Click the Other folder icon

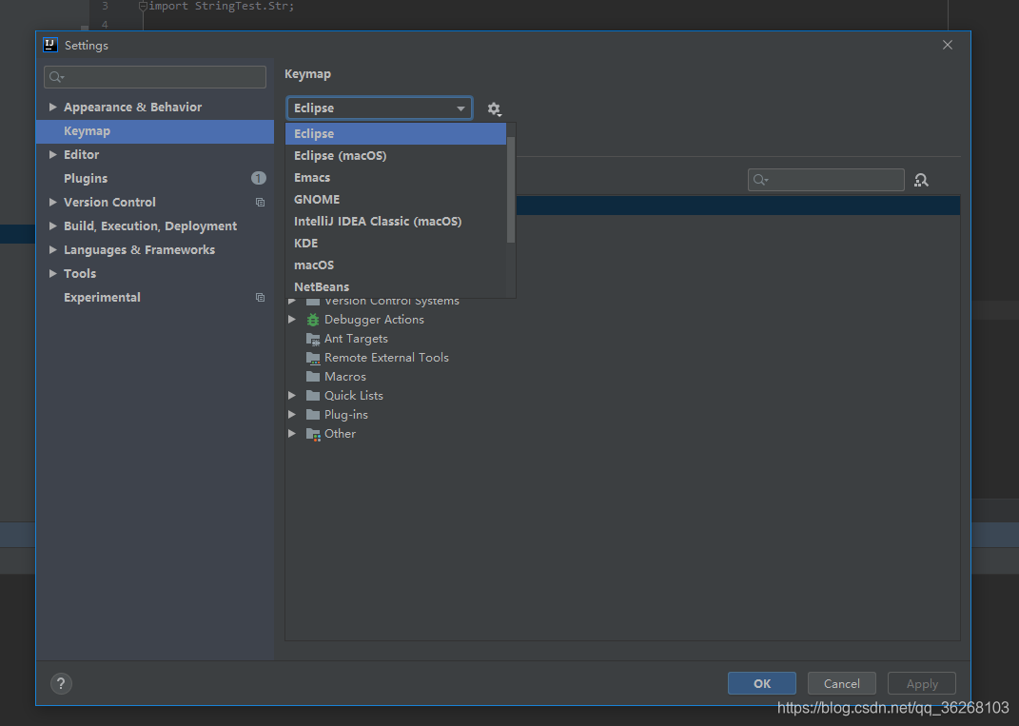pyautogui.click(x=313, y=434)
